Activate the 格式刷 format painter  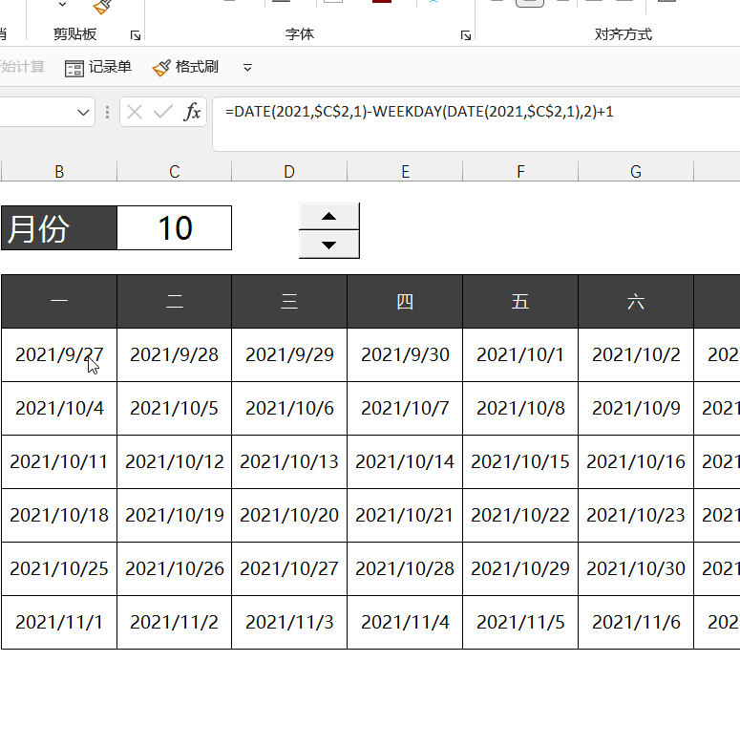click(x=185, y=67)
